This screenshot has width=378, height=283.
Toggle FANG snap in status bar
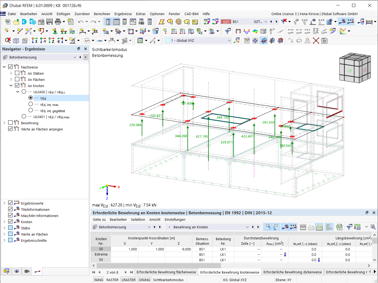pos(99,280)
